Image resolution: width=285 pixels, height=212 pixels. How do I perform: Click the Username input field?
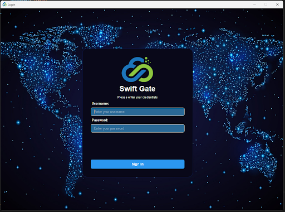[x=137, y=112]
